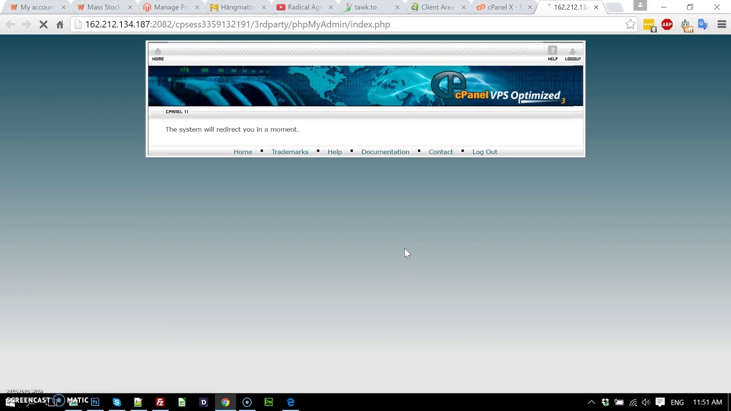Screen dimensions: 731x411
Task: Open the yellow password manager extension
Action: (x=649, y=25)
